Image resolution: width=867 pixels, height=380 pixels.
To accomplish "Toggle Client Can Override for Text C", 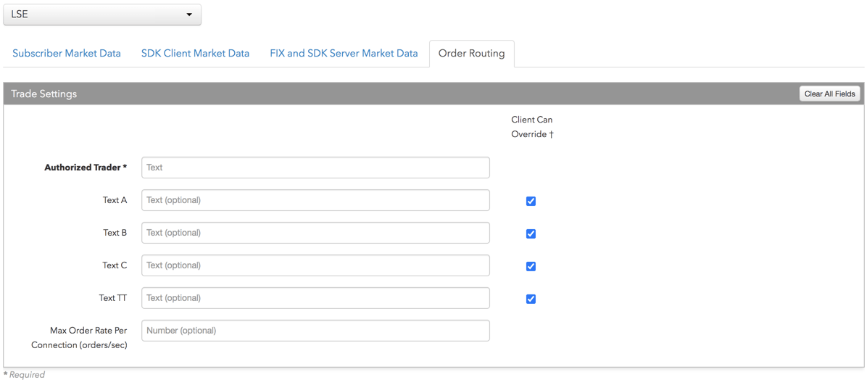I will [531, 266].
